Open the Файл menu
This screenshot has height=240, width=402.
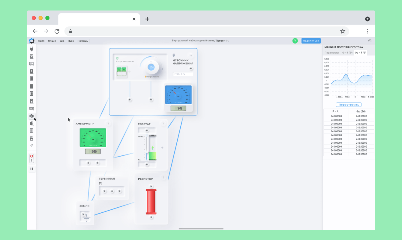(x=41, y=41)
